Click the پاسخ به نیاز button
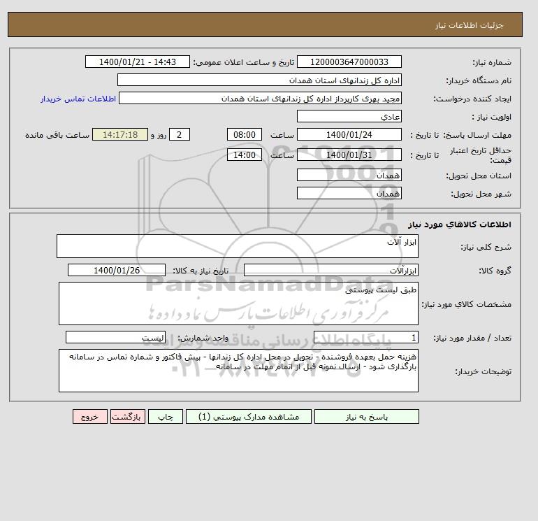 [x=366, y=417]
